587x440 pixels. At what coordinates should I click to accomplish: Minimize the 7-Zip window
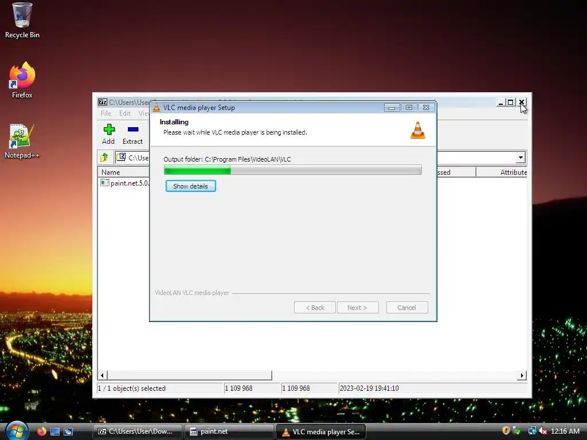500,102
